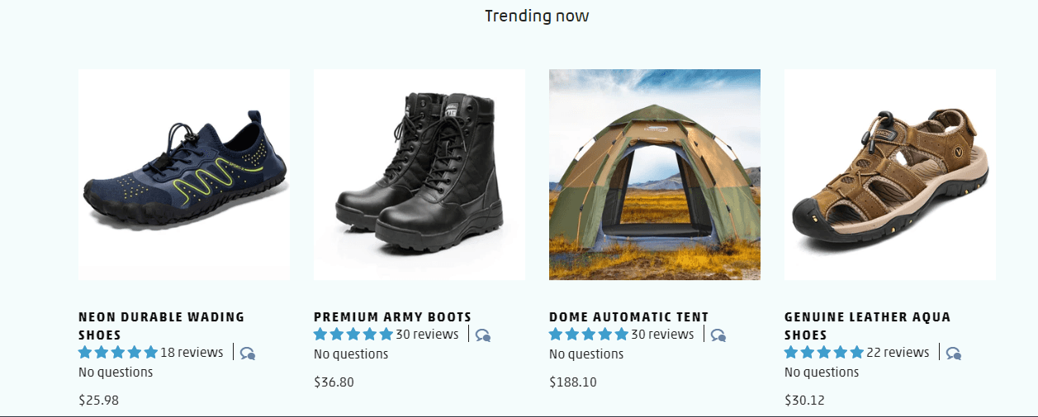Click star rating of Genuine Leather Aqua Shoes
1038x417 pixels.
tap(824, 353)
